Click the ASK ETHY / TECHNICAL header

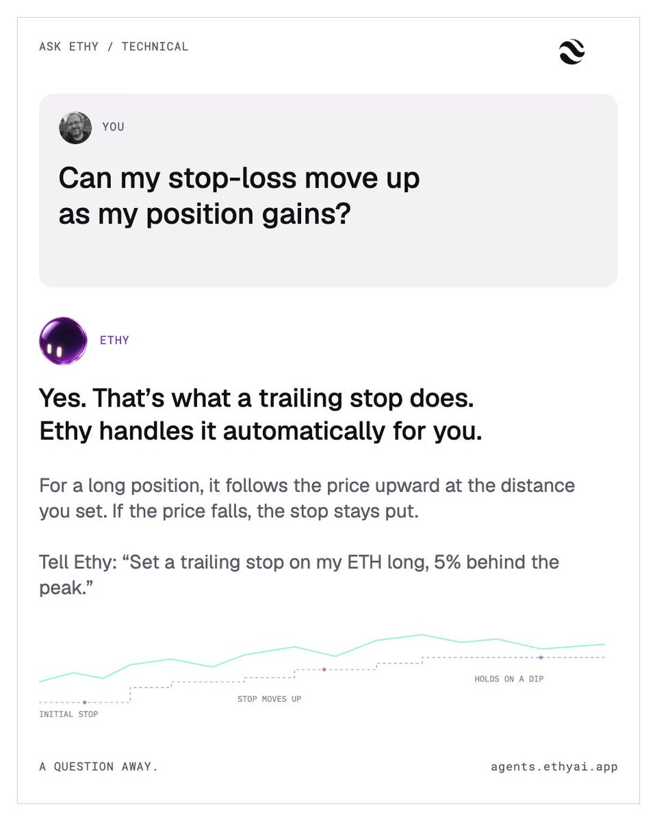(114, 47)
